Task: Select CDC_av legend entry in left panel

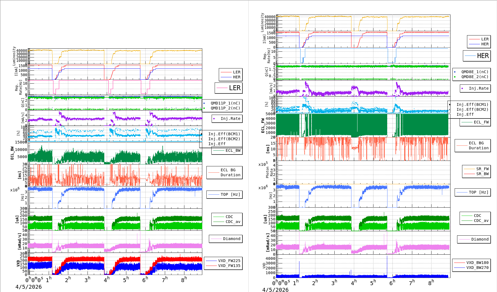Action: (233, 222)
